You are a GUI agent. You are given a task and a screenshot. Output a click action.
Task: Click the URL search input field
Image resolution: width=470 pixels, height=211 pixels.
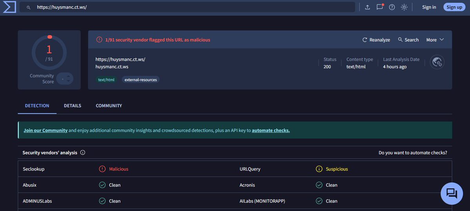pyautogui.click(x=187, y=7)
